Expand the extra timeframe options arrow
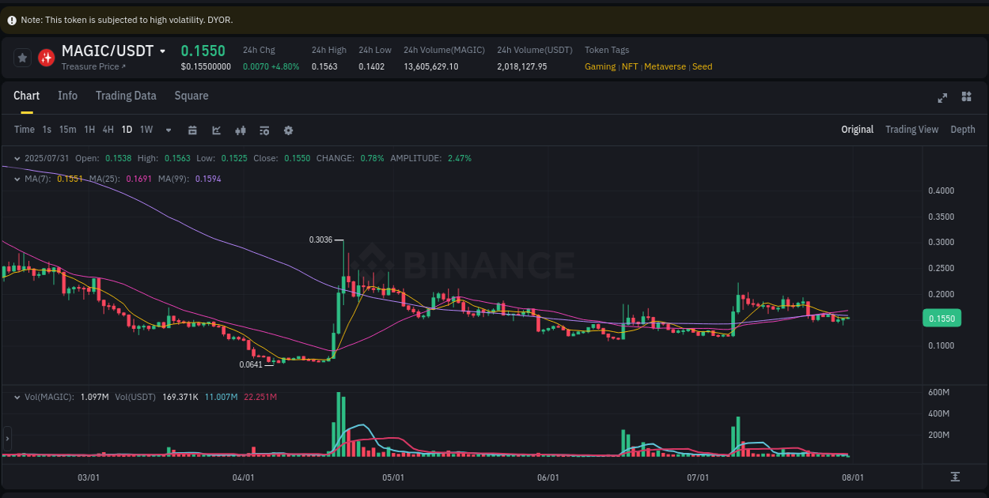The image size is (989, 498). (x=168, y=130)
